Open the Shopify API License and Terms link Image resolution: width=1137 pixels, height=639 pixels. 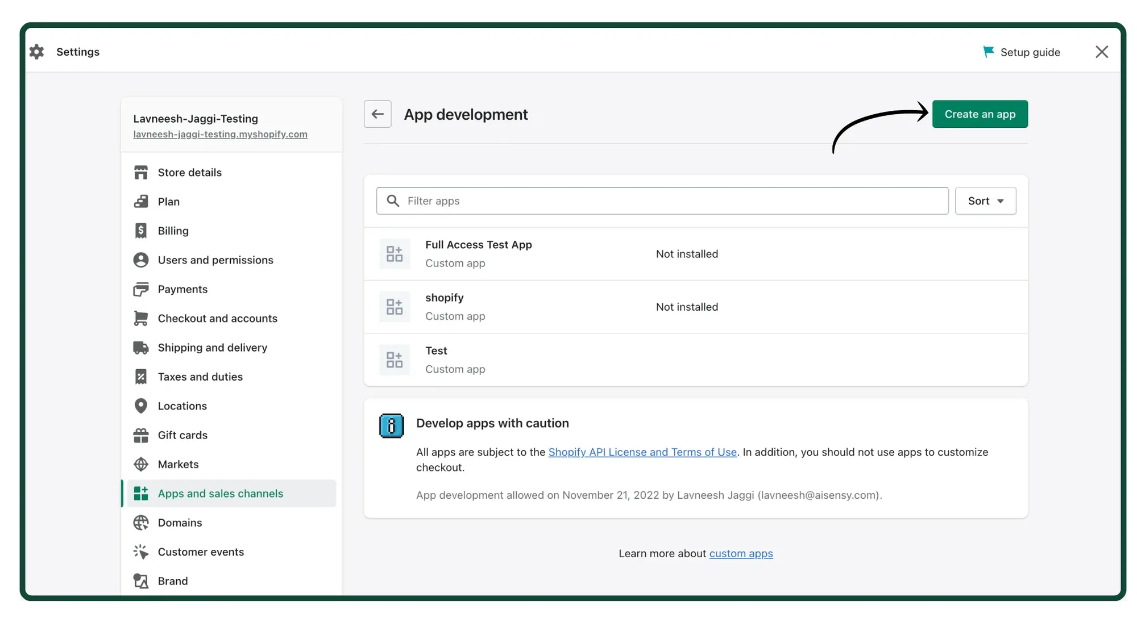click(x=642, y=452)
